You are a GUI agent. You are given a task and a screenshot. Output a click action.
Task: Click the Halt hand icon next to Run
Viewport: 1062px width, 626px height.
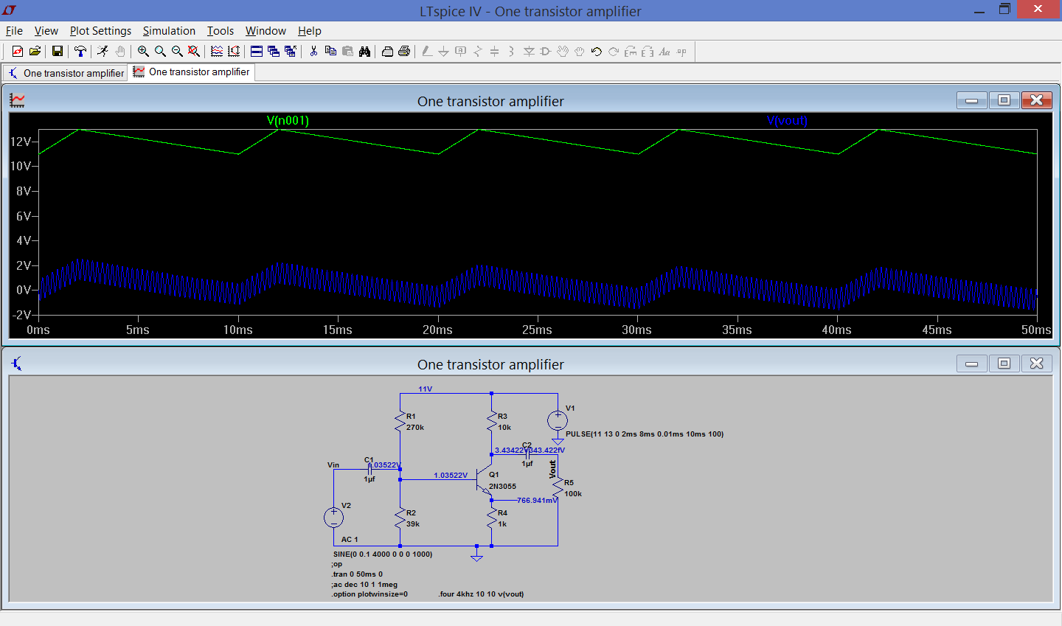pos(119,51)
